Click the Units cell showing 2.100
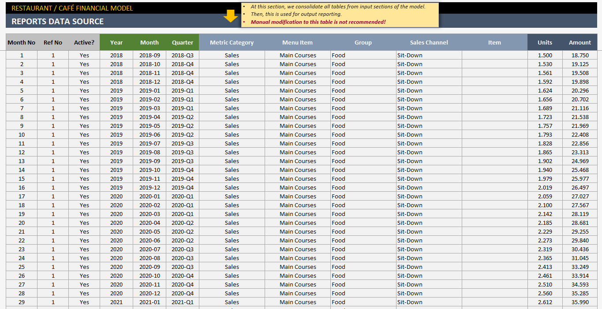The height and width of the screenshot is (309, 602). 545,205
